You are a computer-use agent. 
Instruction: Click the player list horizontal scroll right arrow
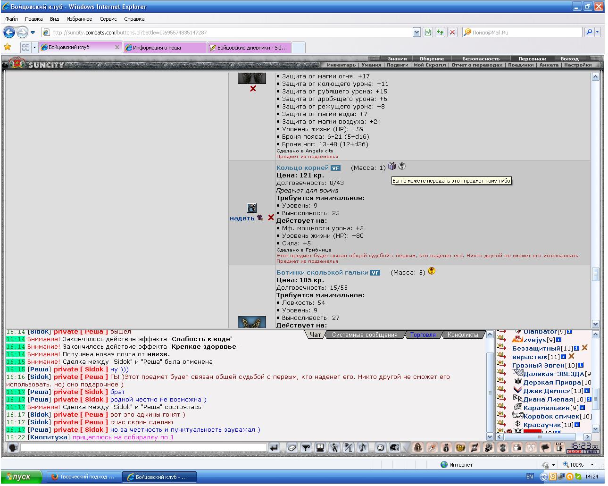pos(587,437)
